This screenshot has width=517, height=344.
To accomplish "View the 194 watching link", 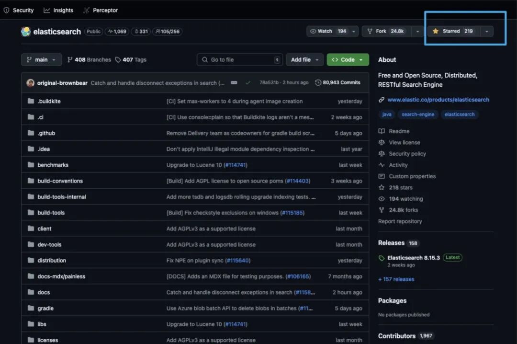I will (401, 199).
